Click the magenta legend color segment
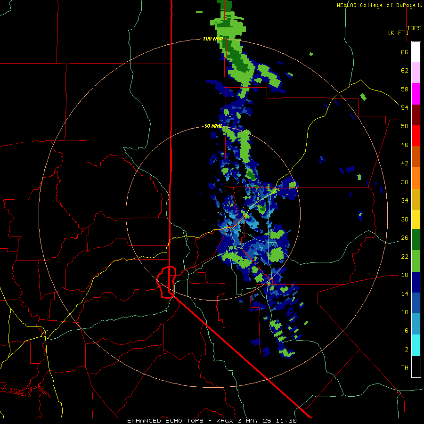This screenshot has width=424, height=424. 416,94
